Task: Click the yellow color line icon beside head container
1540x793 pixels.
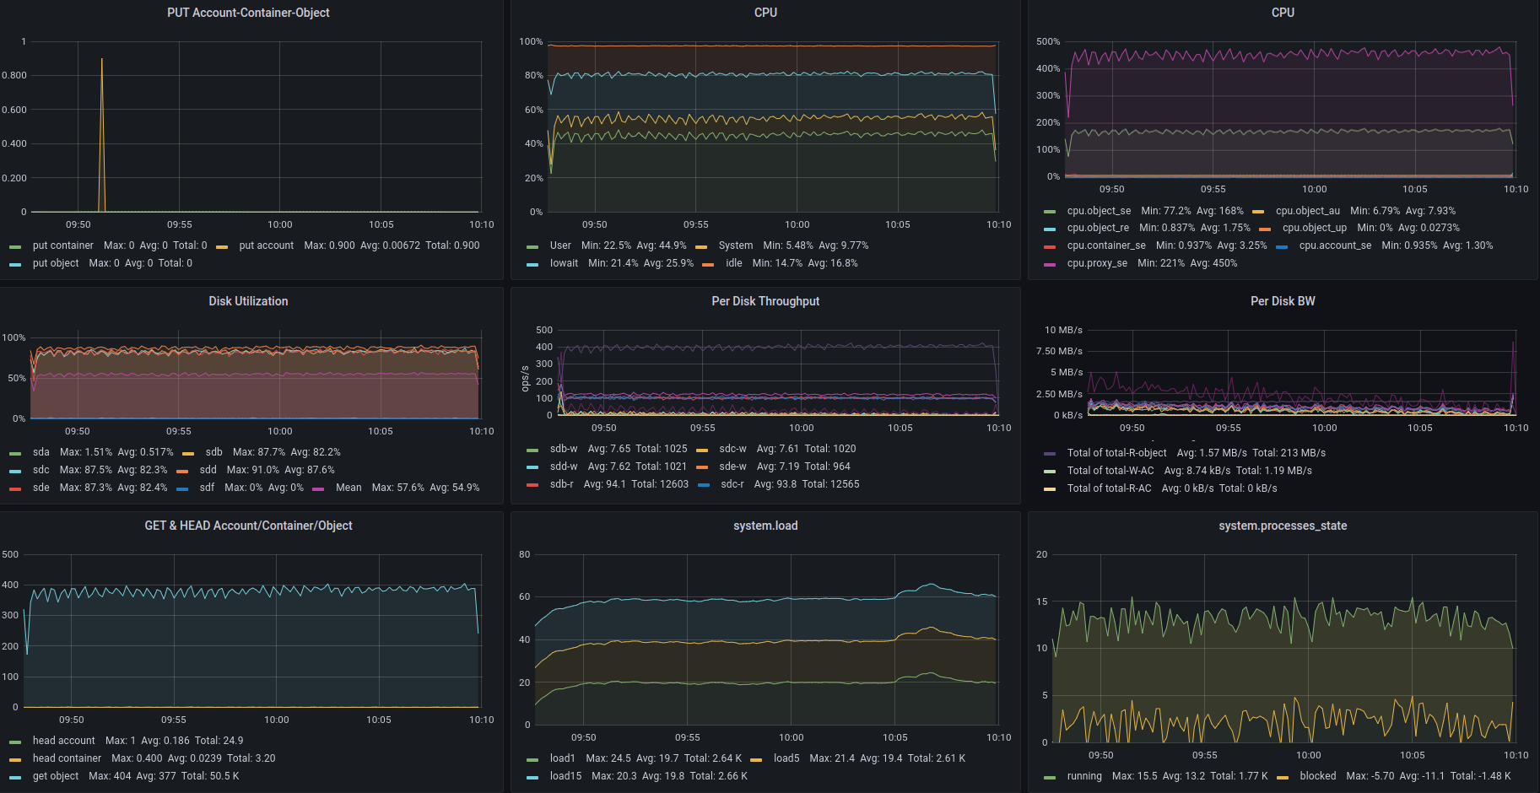Action: 15,759
